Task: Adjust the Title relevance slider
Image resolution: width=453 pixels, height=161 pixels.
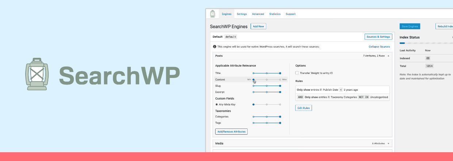Action: pyautogui.click(x=267, y=73)
